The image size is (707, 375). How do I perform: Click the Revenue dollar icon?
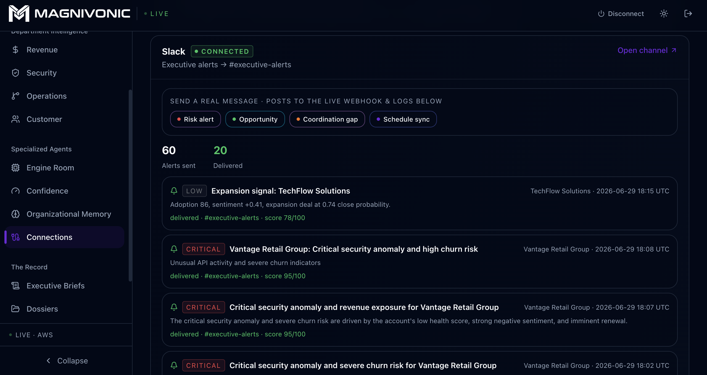[x=15, y=50]
